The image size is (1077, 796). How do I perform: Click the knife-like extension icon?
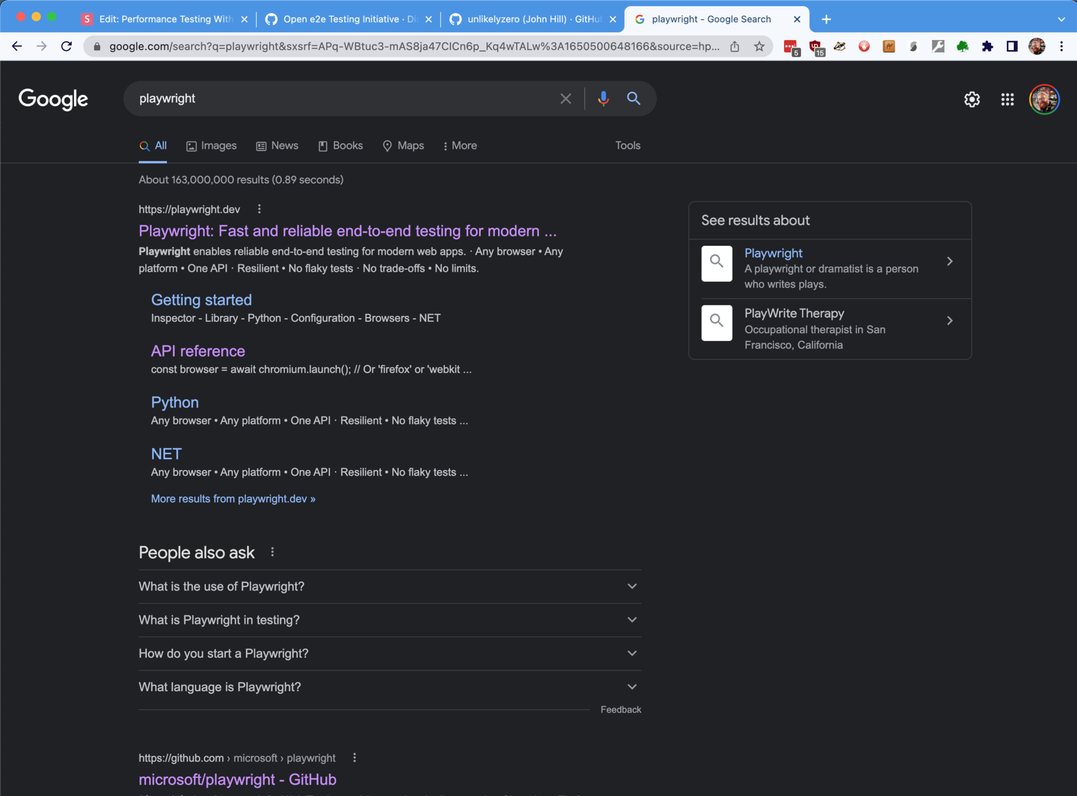(x=839, y=46)
